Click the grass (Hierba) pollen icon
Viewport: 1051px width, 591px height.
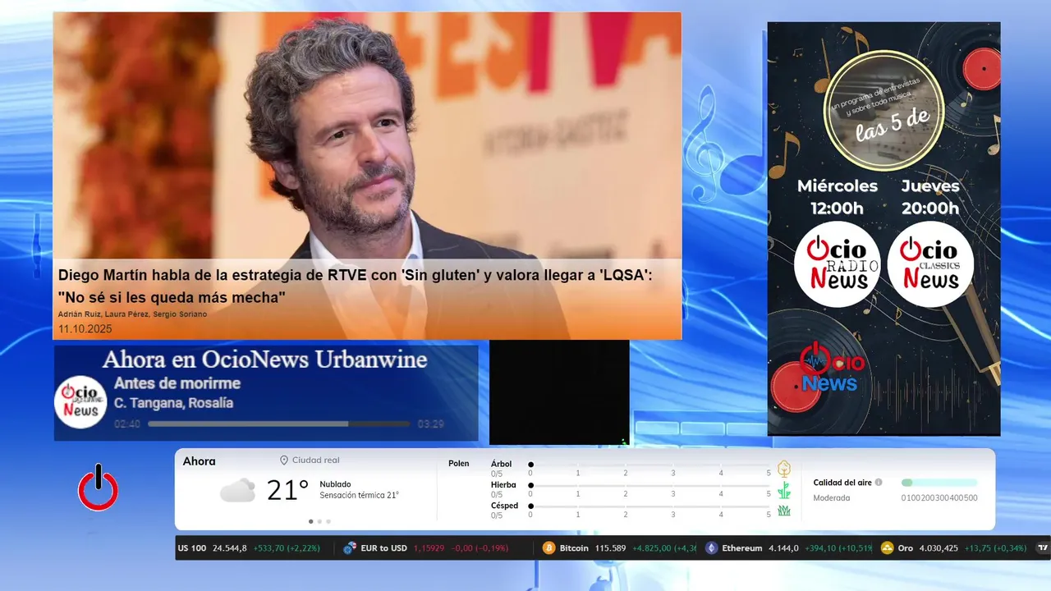click(784, 490)
